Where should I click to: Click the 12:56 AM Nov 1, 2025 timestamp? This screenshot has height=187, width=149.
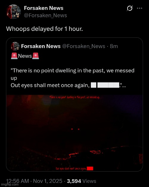click(x=34, y=181)
